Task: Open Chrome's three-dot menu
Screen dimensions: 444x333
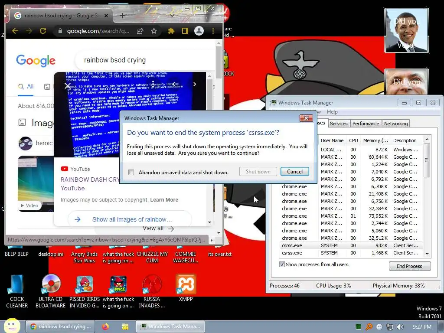Action: (213, 31)
